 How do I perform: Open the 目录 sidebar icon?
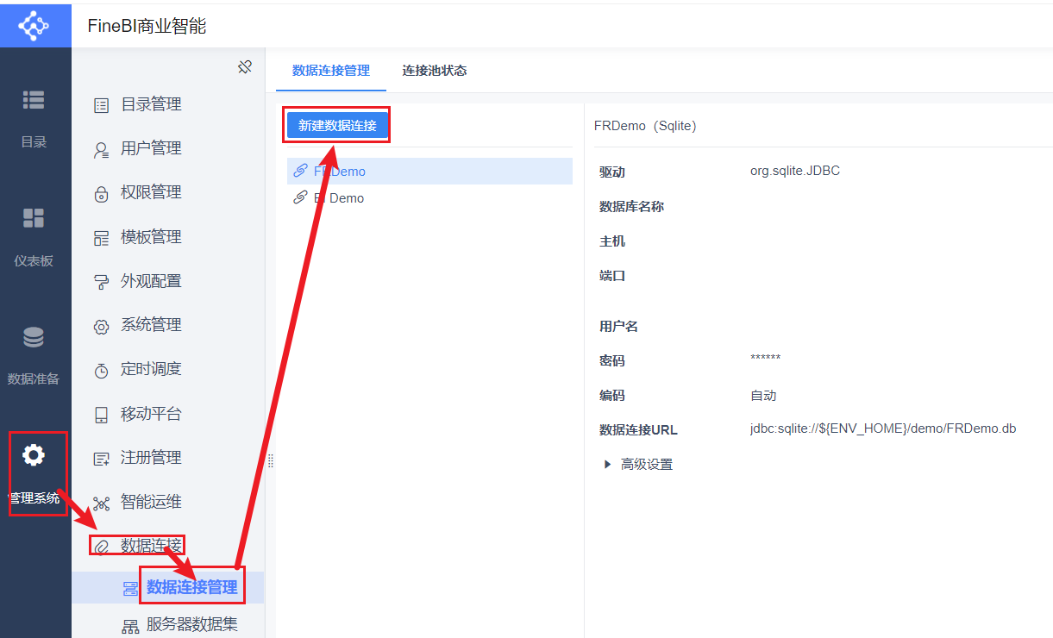coord(34,100)
